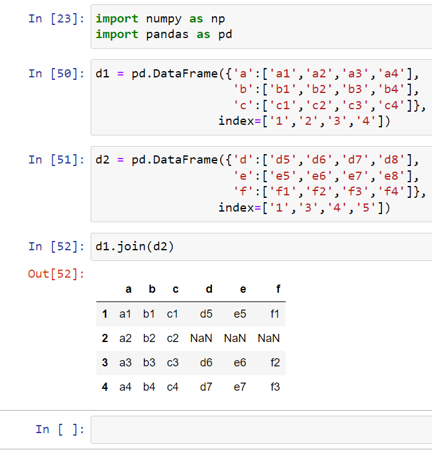Click table cell 'b1'
This screenshot has height=455, width=432.
pyautogui.click(x=149, y=314)
